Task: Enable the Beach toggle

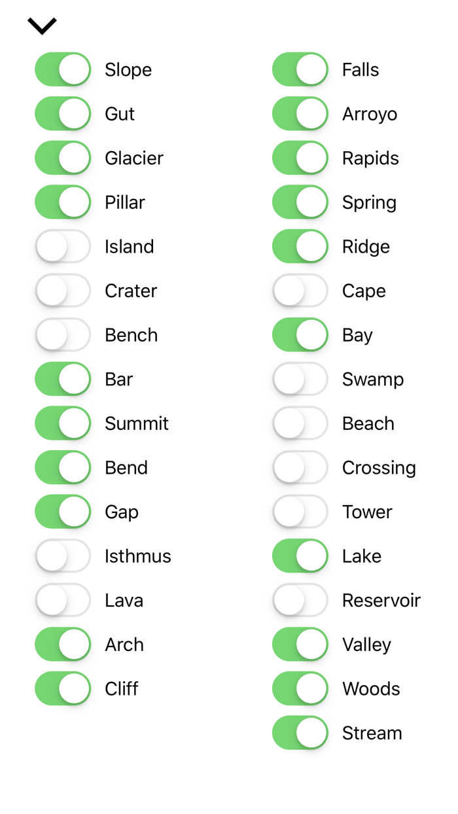Action: tap(300, 423)
